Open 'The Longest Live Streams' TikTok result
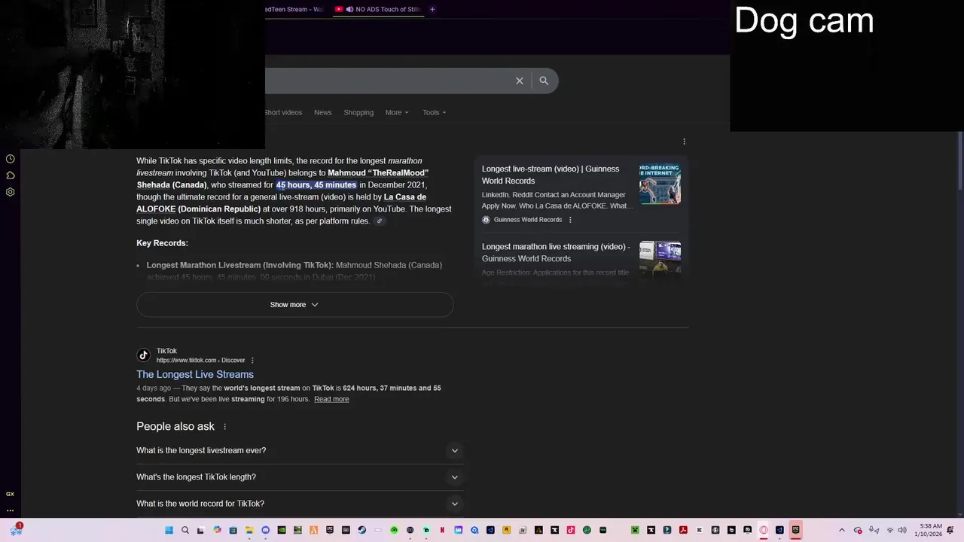Image resolution: width=964 pixels, height=542 pixels. coord(195,374)
